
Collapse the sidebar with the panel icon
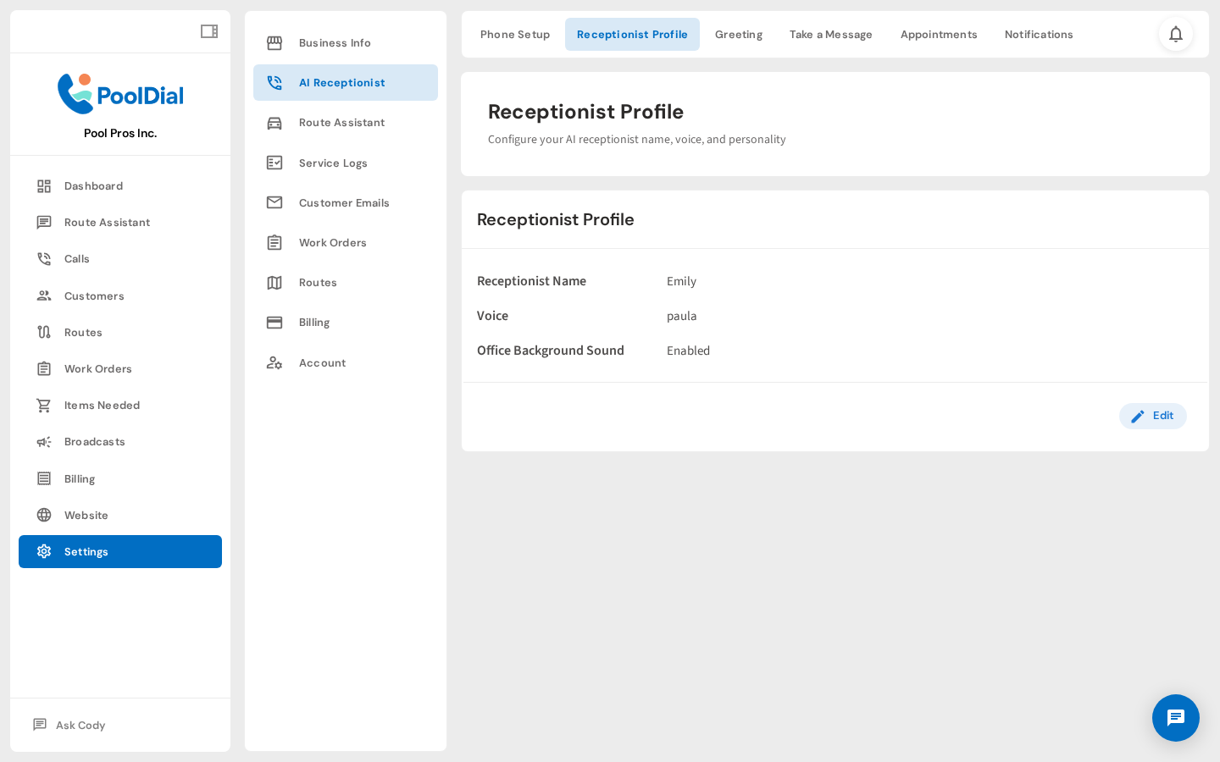[x=209, y=30]
